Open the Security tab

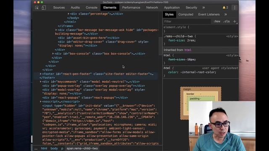tap(191, 8)
